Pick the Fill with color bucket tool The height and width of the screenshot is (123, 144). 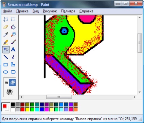click(x=13, y=27)
